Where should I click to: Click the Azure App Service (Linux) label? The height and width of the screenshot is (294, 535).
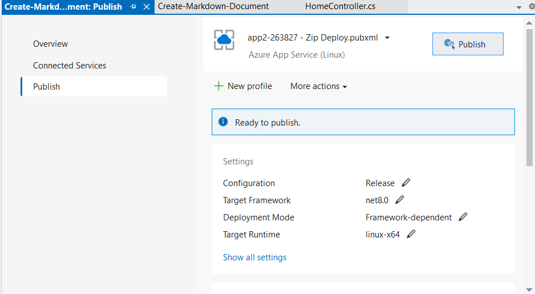297,55
